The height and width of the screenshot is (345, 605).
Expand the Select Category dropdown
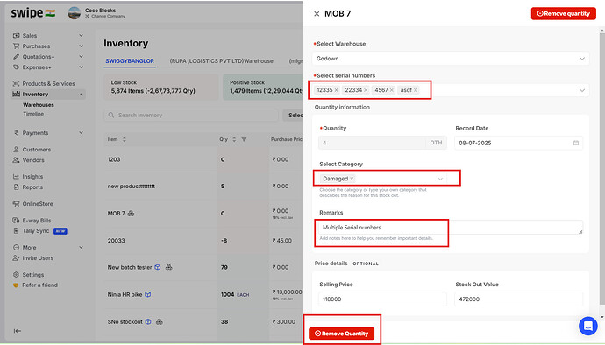440,179
